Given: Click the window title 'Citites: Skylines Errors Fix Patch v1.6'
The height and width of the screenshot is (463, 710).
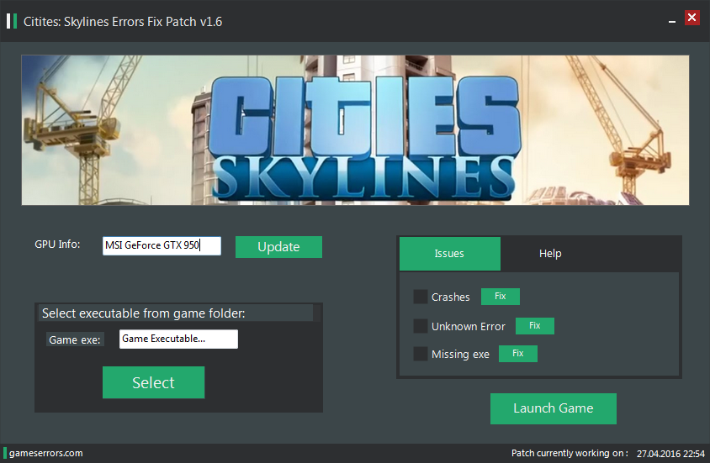Looking at the screenshot, I should (x=123, y=22).
